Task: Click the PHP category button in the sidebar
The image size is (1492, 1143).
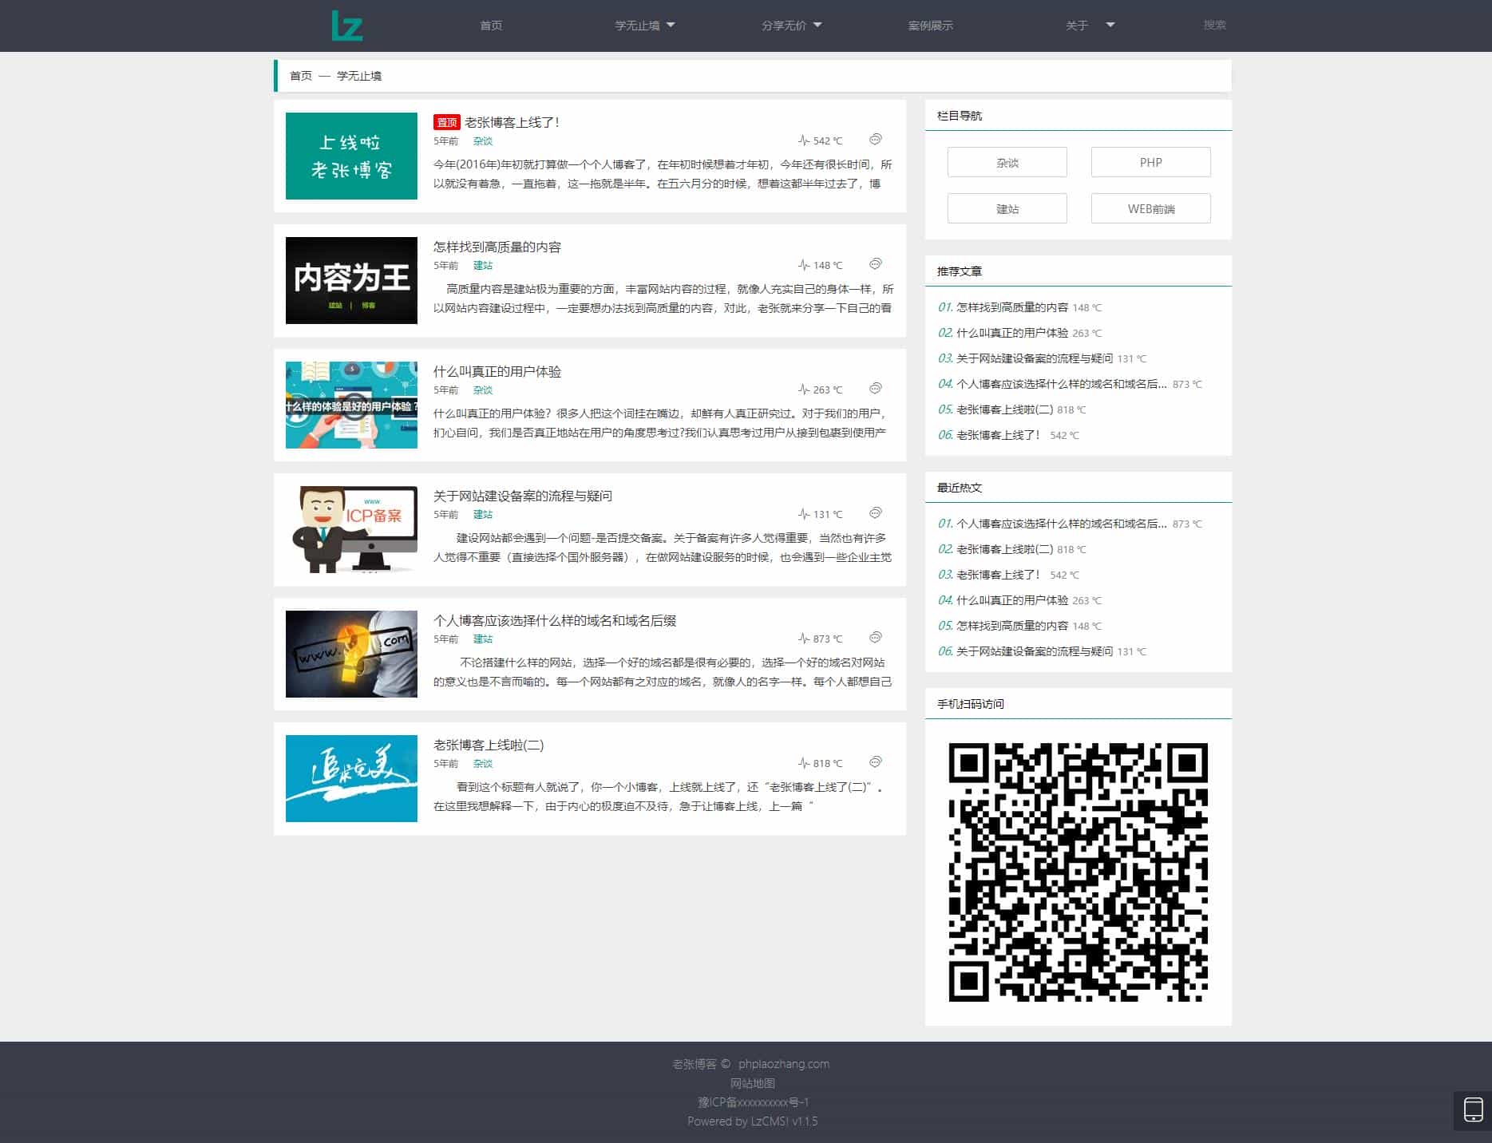Action: point(1150,162)
